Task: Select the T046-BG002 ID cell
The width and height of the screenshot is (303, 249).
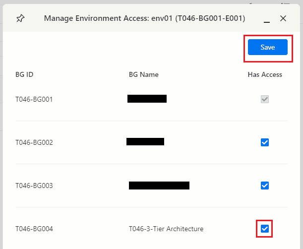Action: [34, 143]
